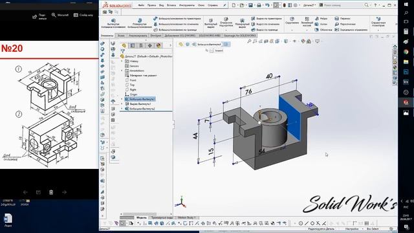This screenshot has width=414, height=233.
Task: Open the Скругление dropdown arrow
Action: (x=292, y=30)
